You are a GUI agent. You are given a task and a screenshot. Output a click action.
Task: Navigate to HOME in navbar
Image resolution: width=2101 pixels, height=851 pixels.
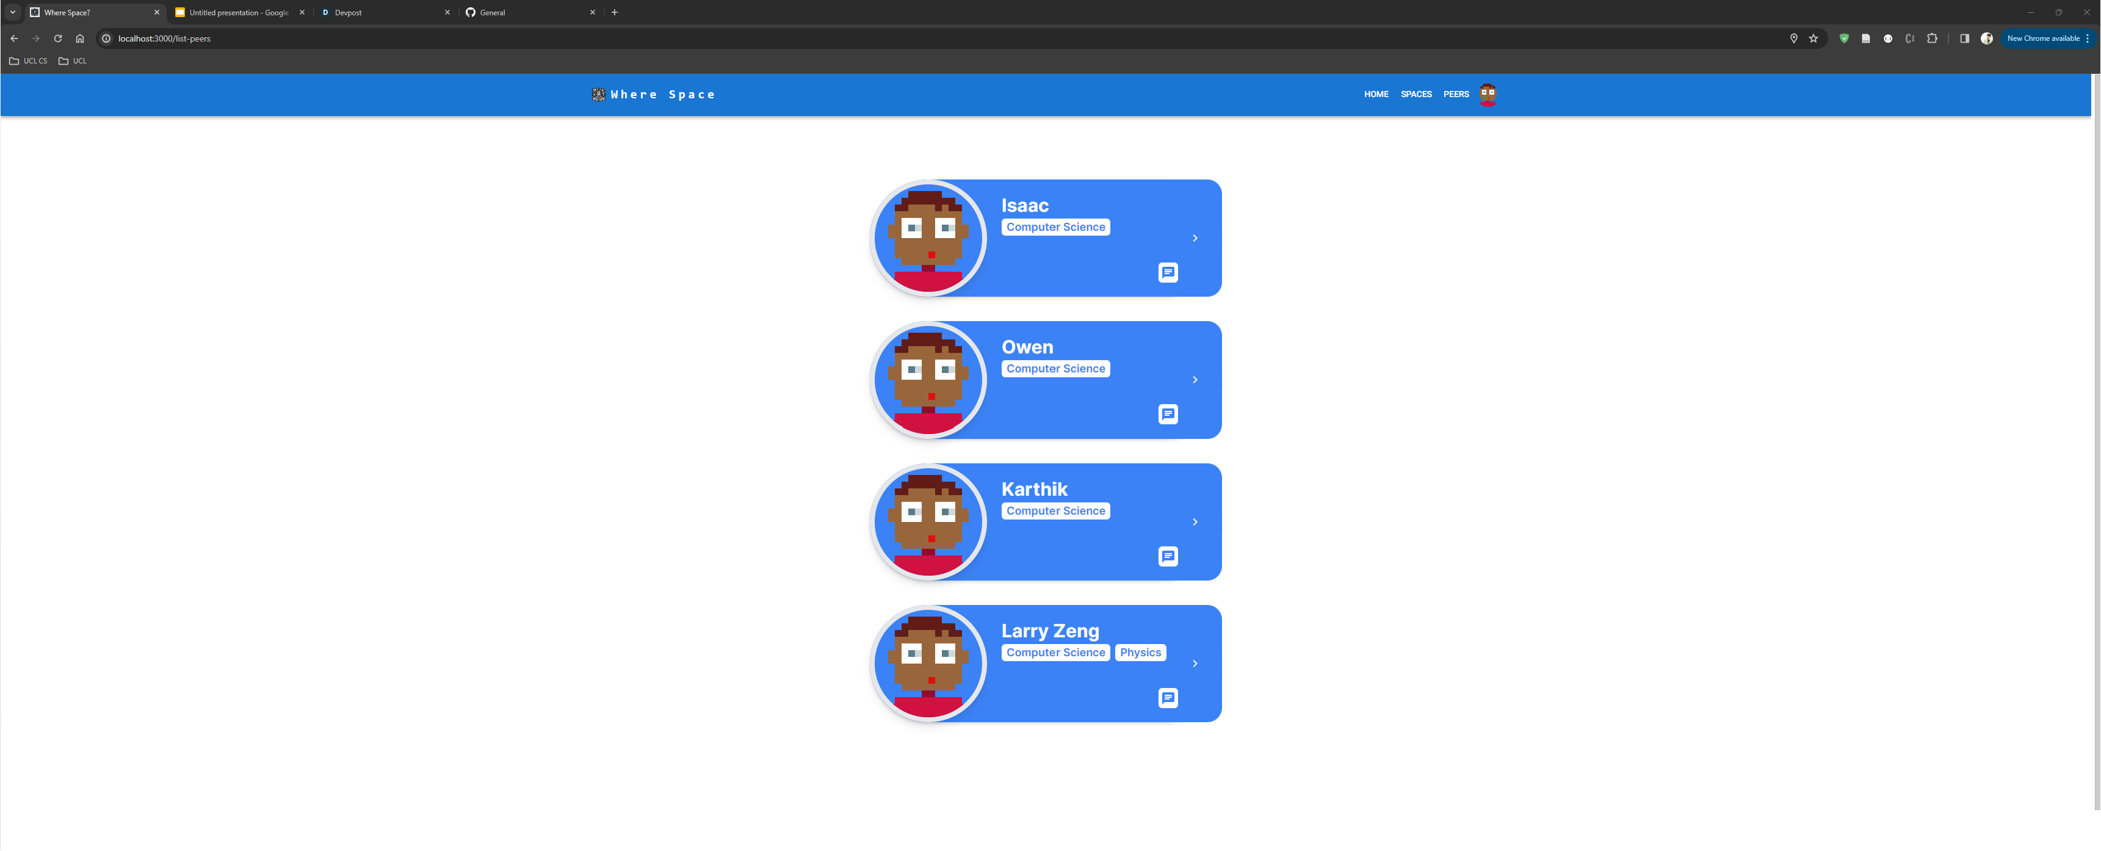click(1376, 95)
